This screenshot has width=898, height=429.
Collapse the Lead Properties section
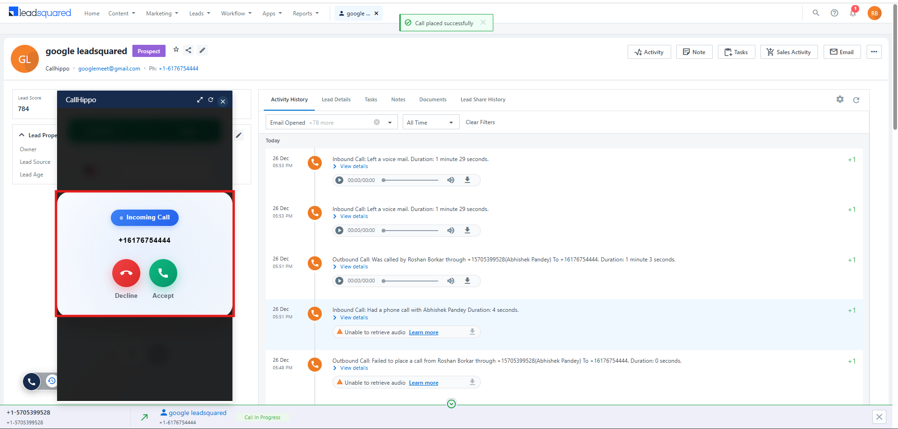tap(22, 135)
